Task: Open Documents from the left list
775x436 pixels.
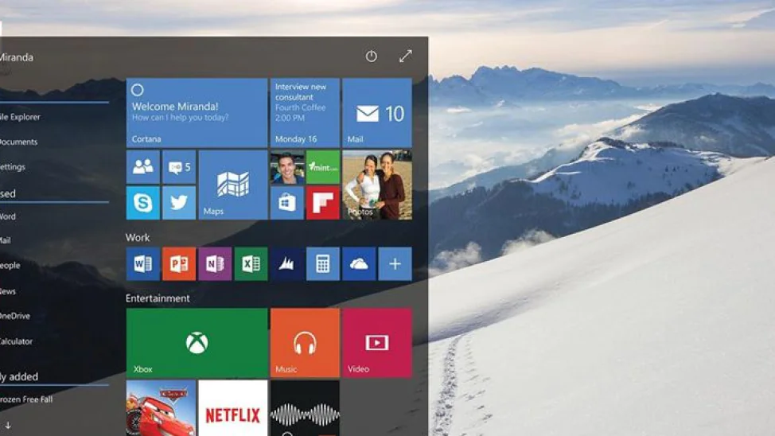Action: [19, 142]
